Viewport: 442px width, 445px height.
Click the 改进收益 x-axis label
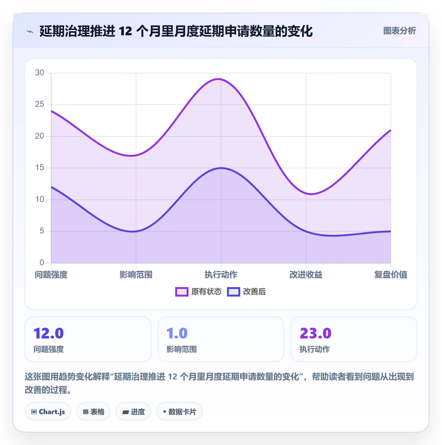click(x=306, y=275)
